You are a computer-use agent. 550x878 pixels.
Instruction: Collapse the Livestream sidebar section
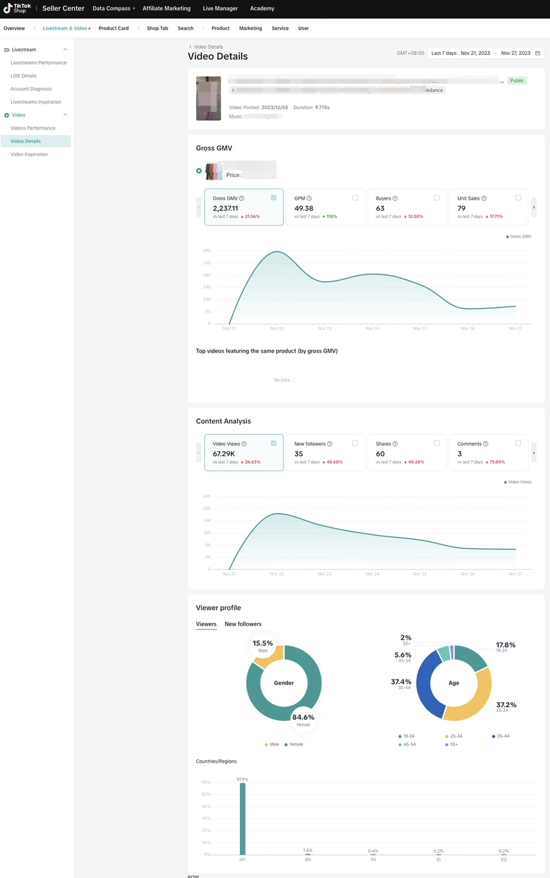click(x=65, y=50)
